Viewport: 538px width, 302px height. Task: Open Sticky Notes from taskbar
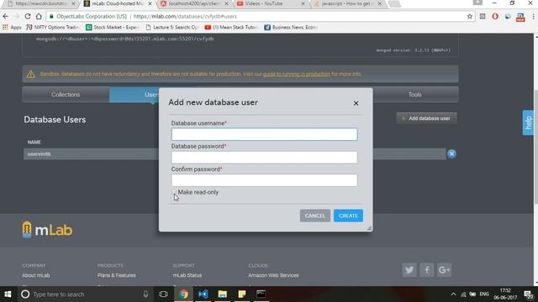[242, 294]
